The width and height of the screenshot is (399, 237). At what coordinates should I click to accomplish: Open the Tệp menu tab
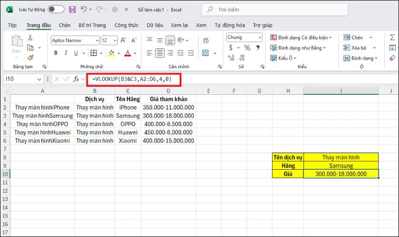[x=12, y=25]
